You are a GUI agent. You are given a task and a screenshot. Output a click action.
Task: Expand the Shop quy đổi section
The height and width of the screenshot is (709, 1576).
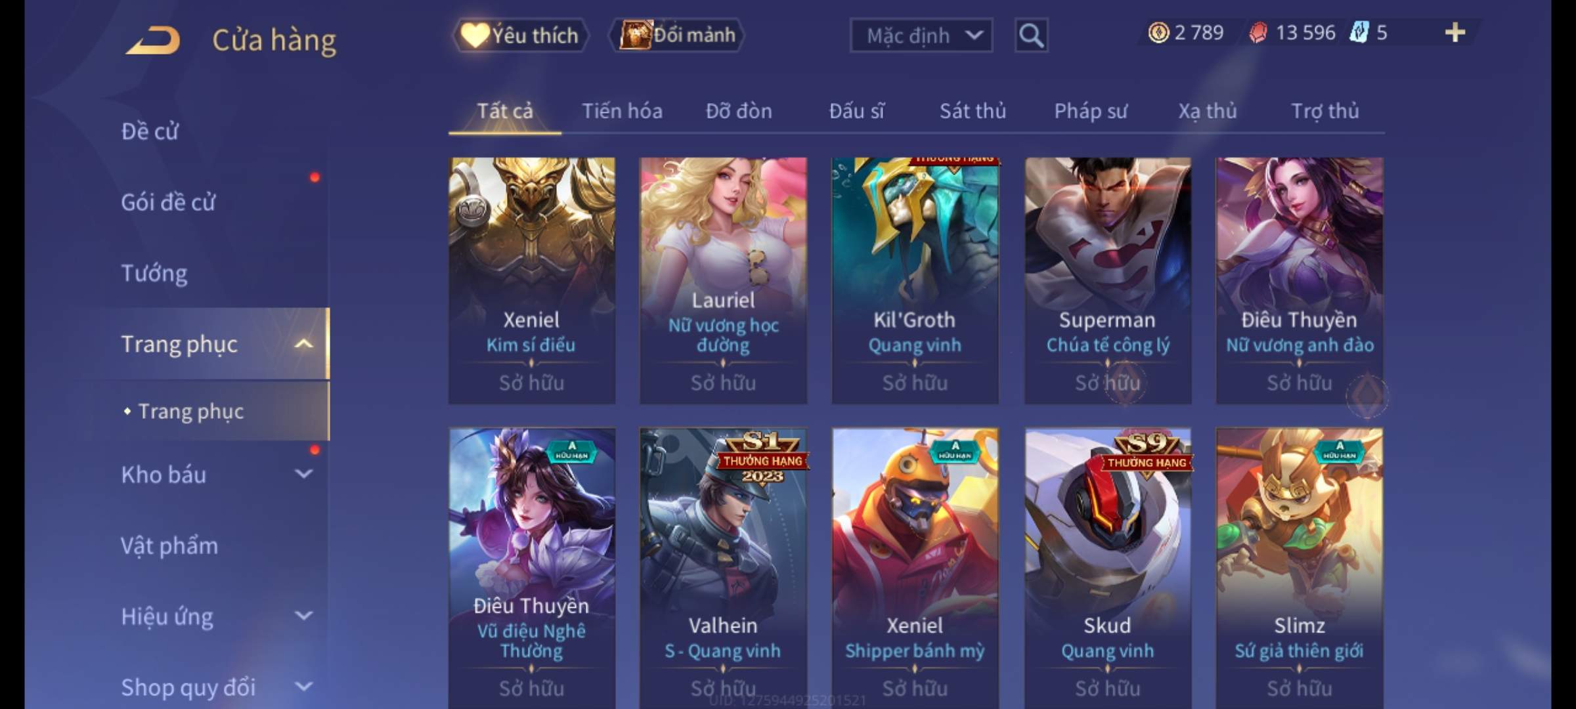(x=304, y=686)
